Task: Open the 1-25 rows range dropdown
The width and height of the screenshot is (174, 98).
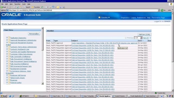Action: [138, 38]
